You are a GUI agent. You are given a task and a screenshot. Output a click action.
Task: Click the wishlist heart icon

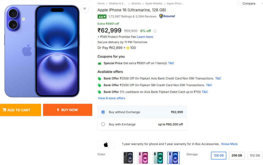(84, 9)
